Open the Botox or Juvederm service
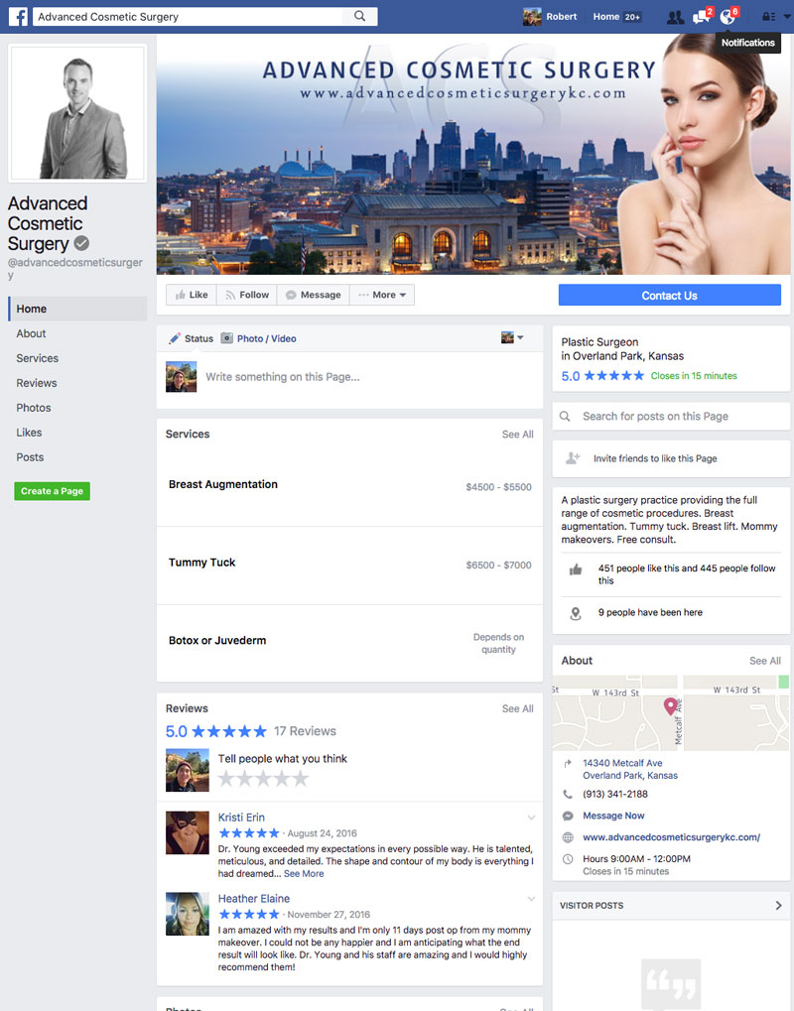The image size is (794, 1011). click(217, 640)
